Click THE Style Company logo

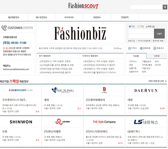point(104,122)
